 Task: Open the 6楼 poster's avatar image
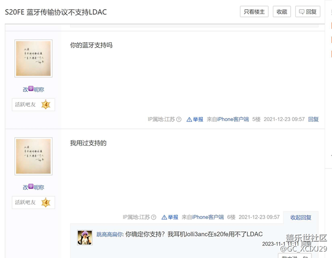tap(33, 156)
